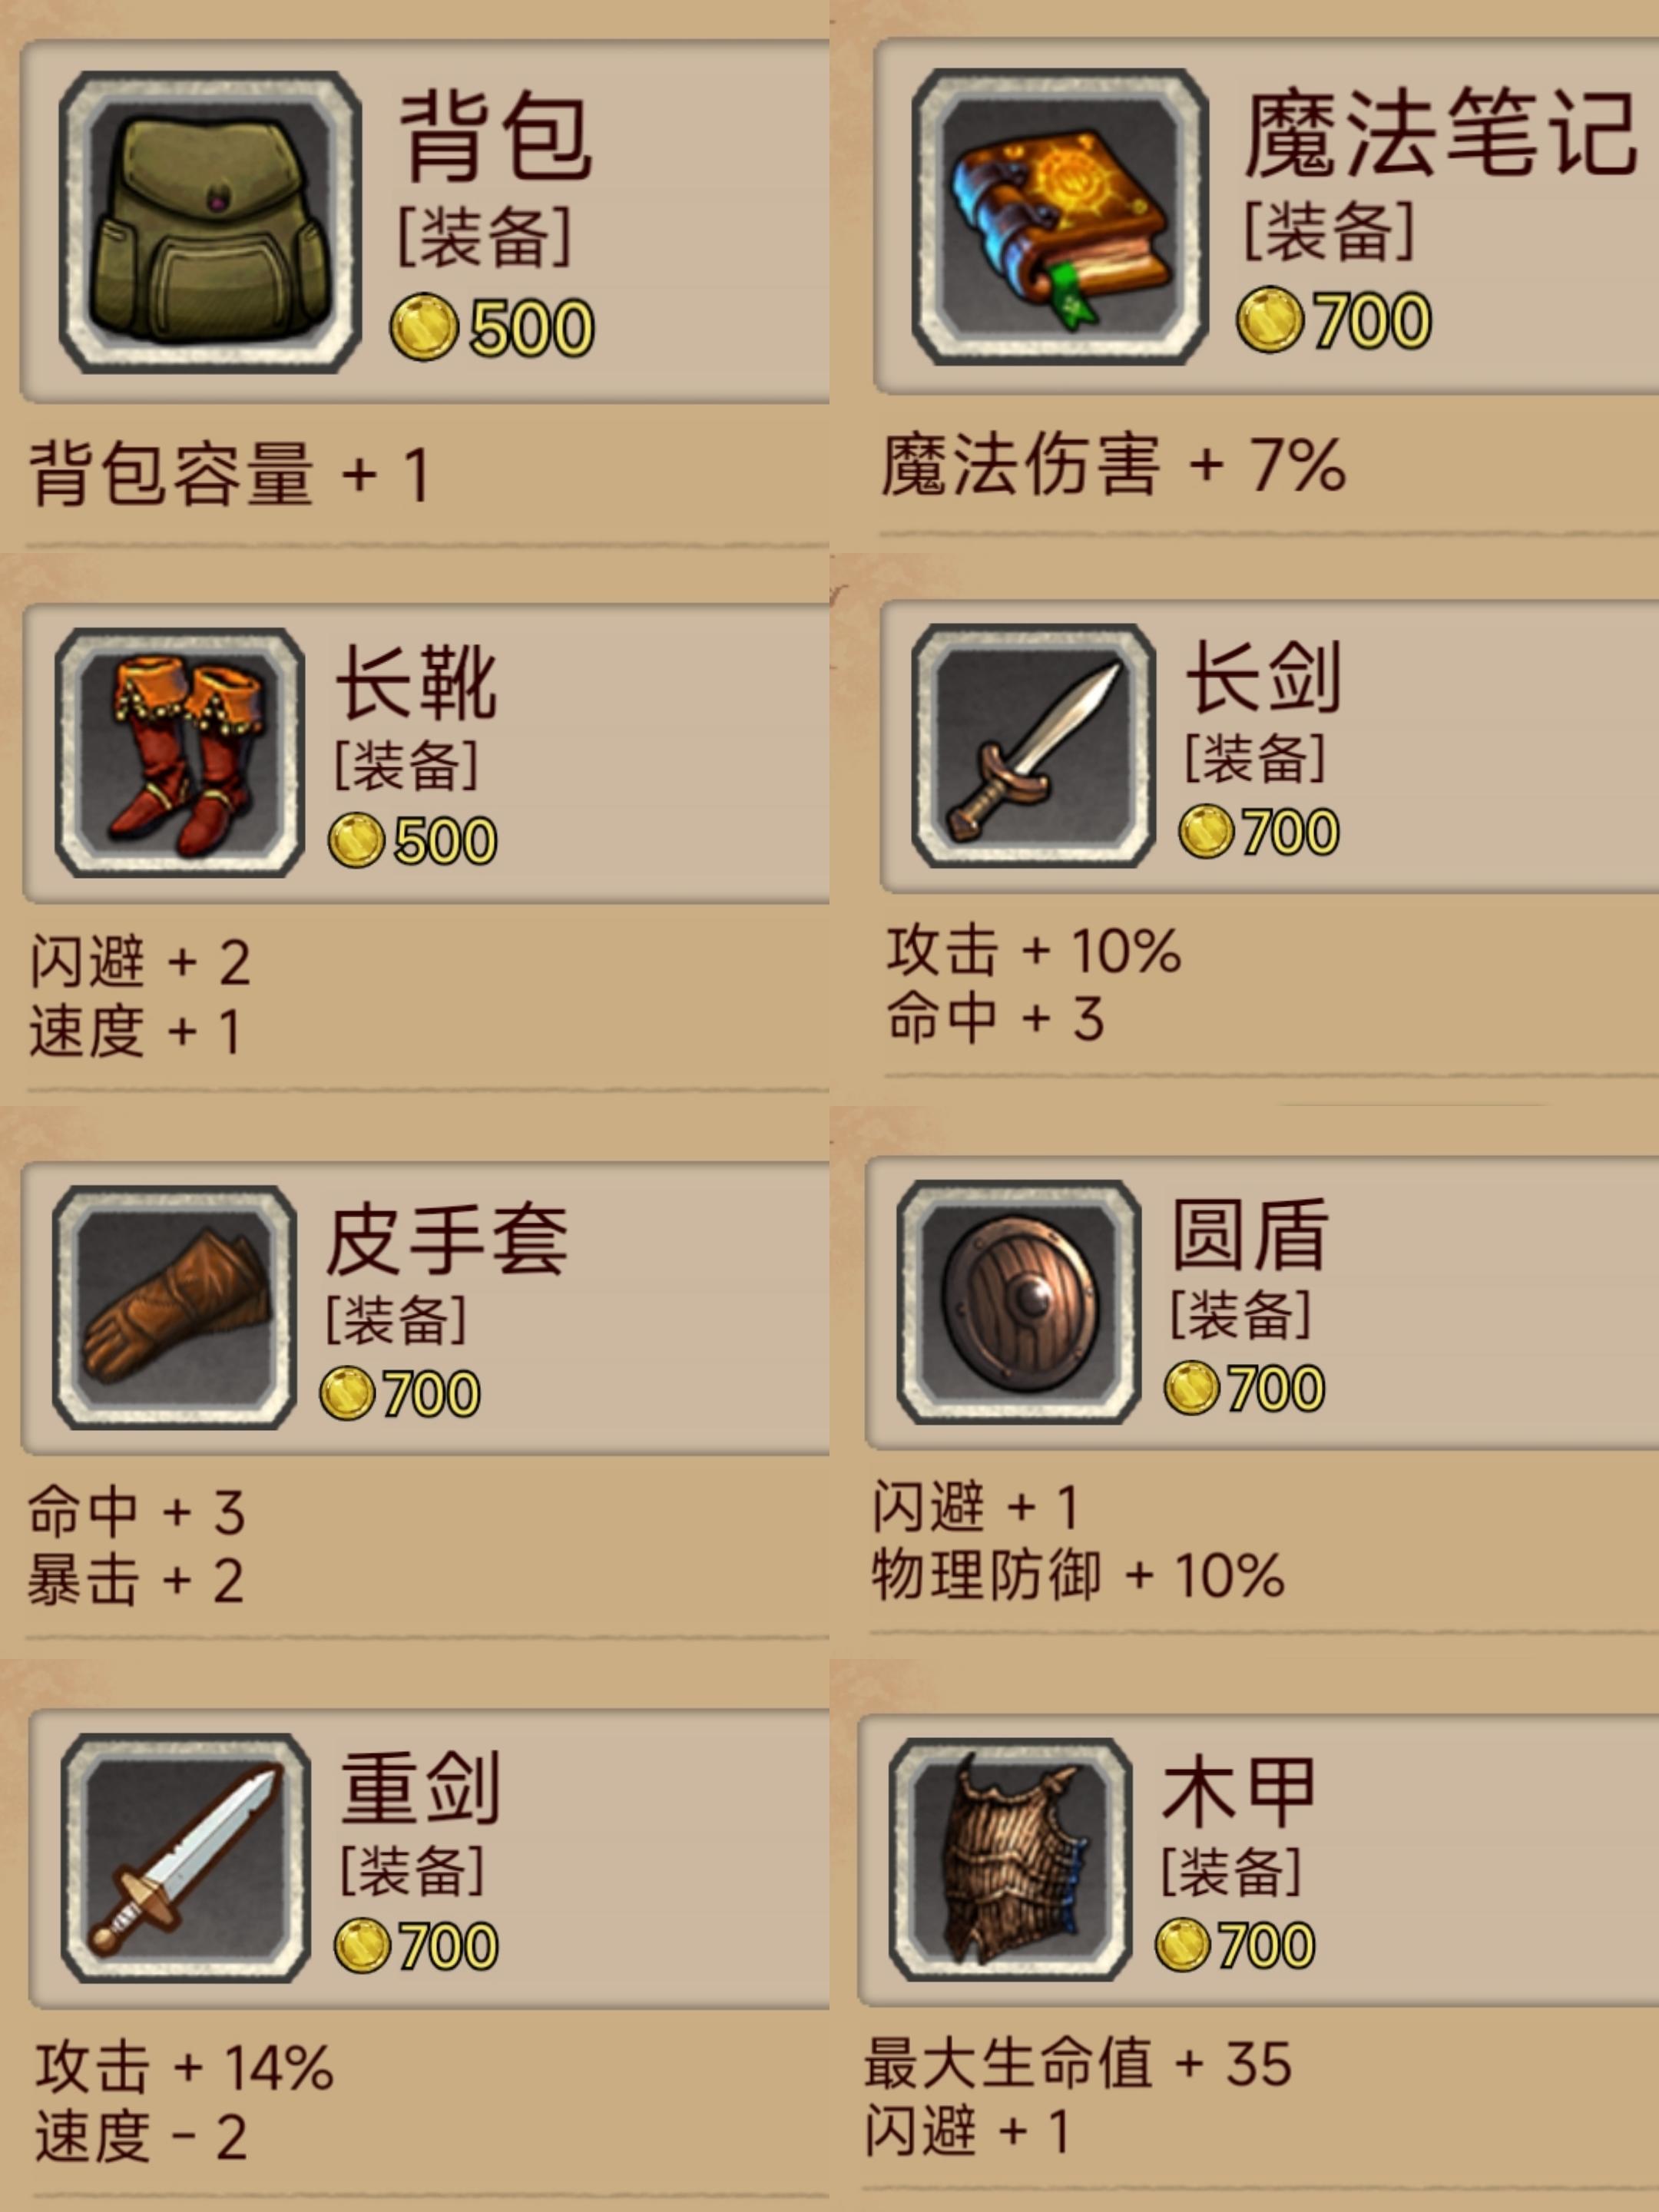Select the 长靴 item title

click(x=416, y=682)
